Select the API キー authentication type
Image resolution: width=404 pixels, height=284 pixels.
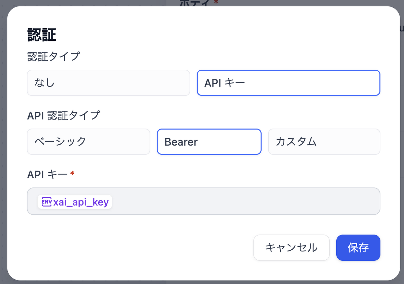[x=288, y=83]
